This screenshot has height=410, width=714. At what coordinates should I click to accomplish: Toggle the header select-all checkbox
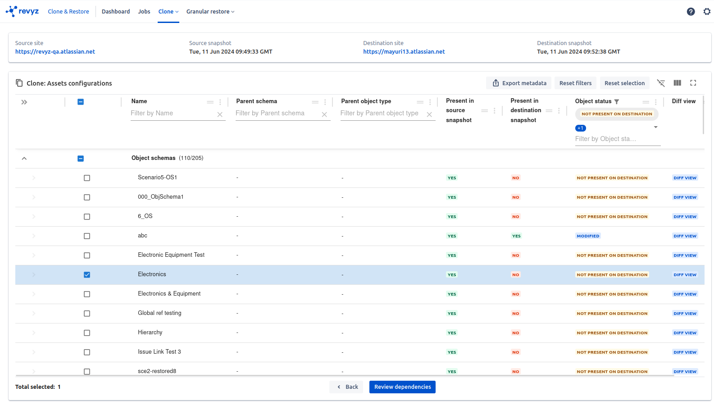coord(81,102)
